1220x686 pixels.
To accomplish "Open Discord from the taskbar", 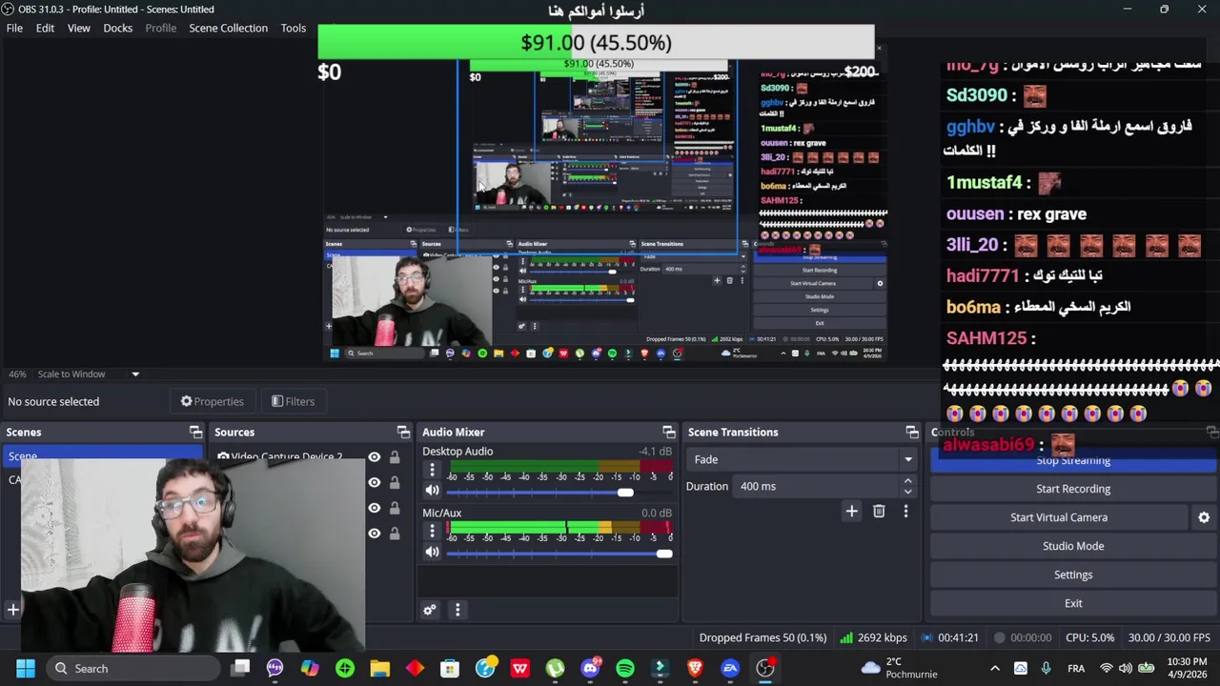I will pos(590,668).
